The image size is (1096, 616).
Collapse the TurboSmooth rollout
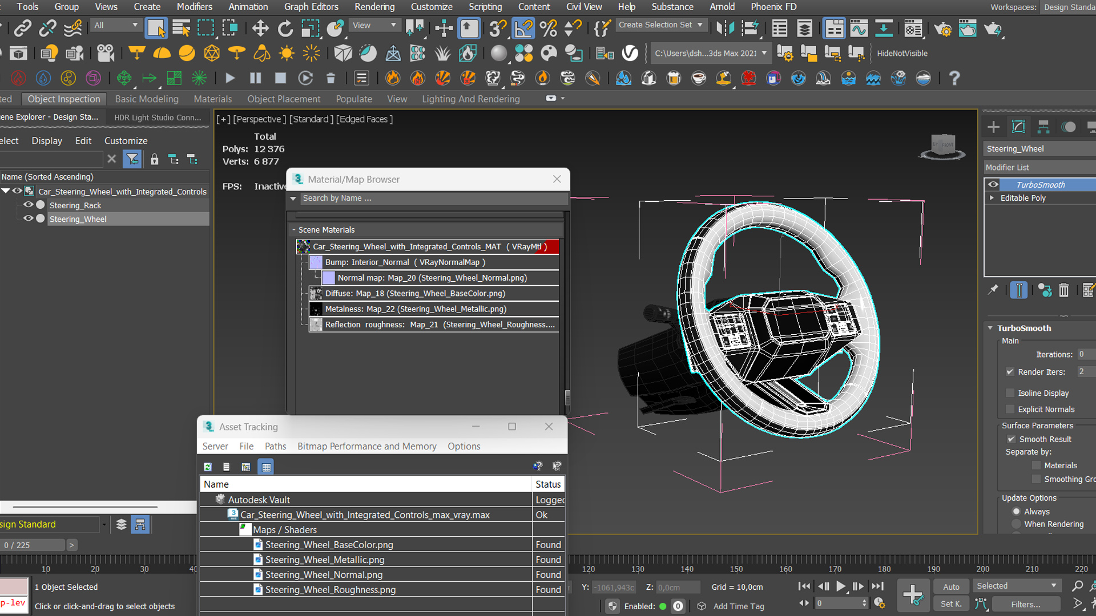990,328
